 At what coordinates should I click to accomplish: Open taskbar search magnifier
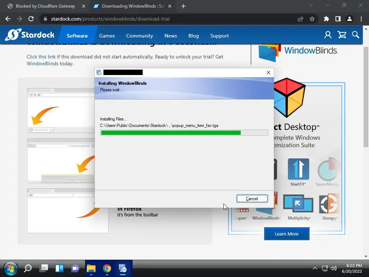pos(28,268)
